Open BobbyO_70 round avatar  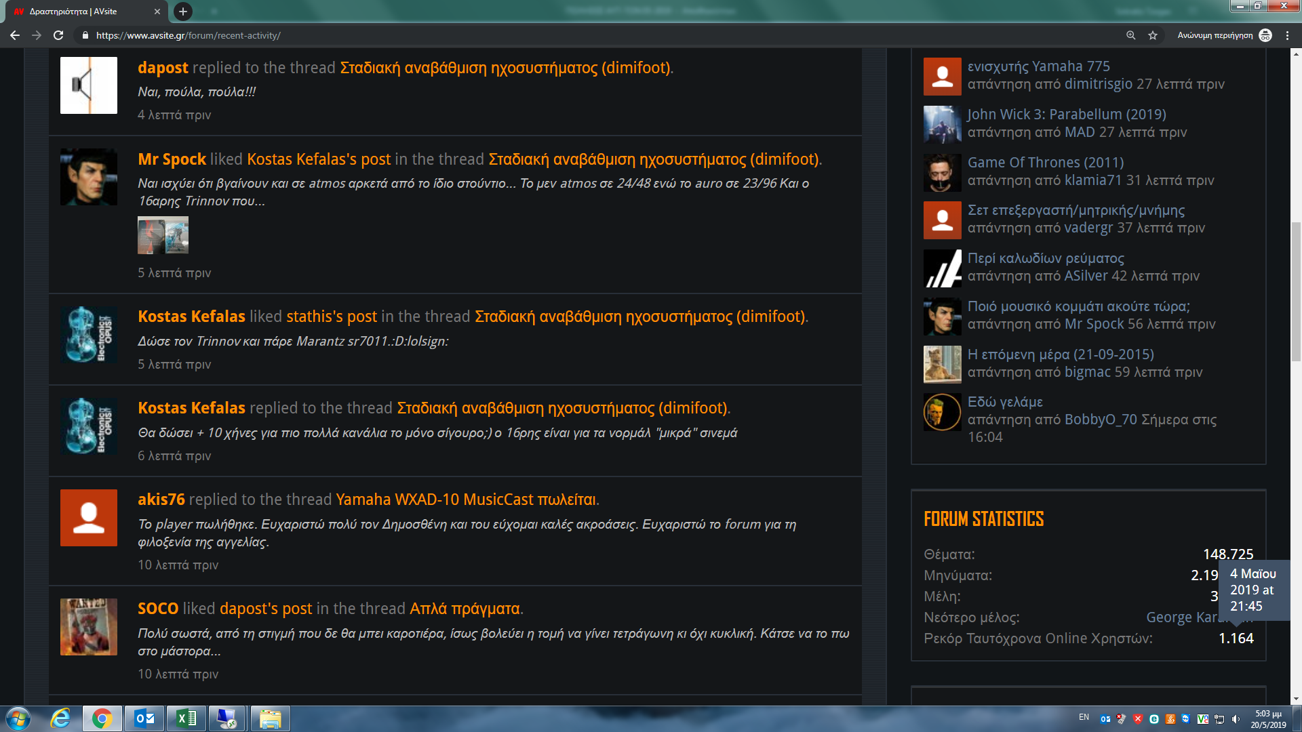943,412
